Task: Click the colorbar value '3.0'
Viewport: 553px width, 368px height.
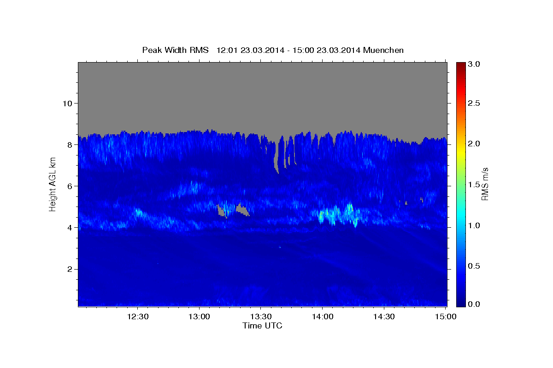Action: coord(475,64)
